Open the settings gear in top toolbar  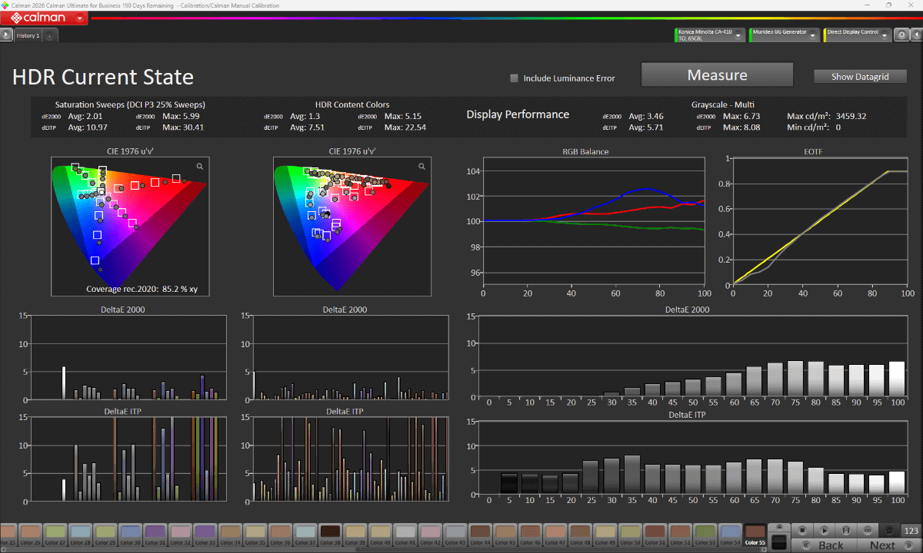pyautogui.click(x=901, y=35)
